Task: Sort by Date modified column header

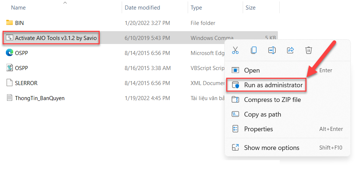Action: [x=142, y=7]
